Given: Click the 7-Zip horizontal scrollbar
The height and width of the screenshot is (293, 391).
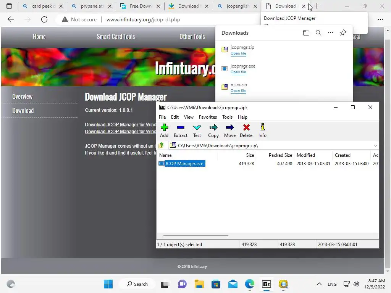Looking at the screenshot, I should click(196, 235).
